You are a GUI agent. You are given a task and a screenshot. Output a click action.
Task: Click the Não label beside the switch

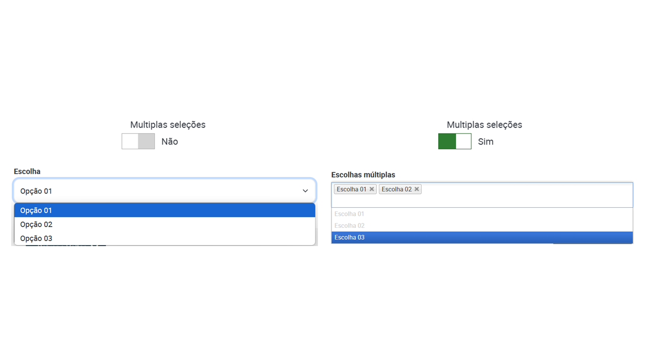tap(170, 142)
